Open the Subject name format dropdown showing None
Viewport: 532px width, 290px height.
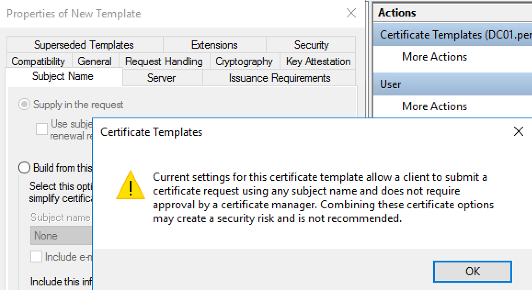pyautogui.click(x=62, y=236)
